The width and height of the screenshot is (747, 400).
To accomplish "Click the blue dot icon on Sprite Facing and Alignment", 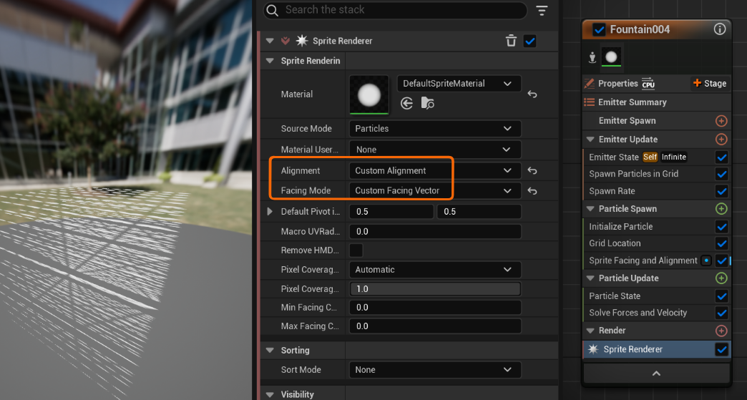I will [706, 260].
